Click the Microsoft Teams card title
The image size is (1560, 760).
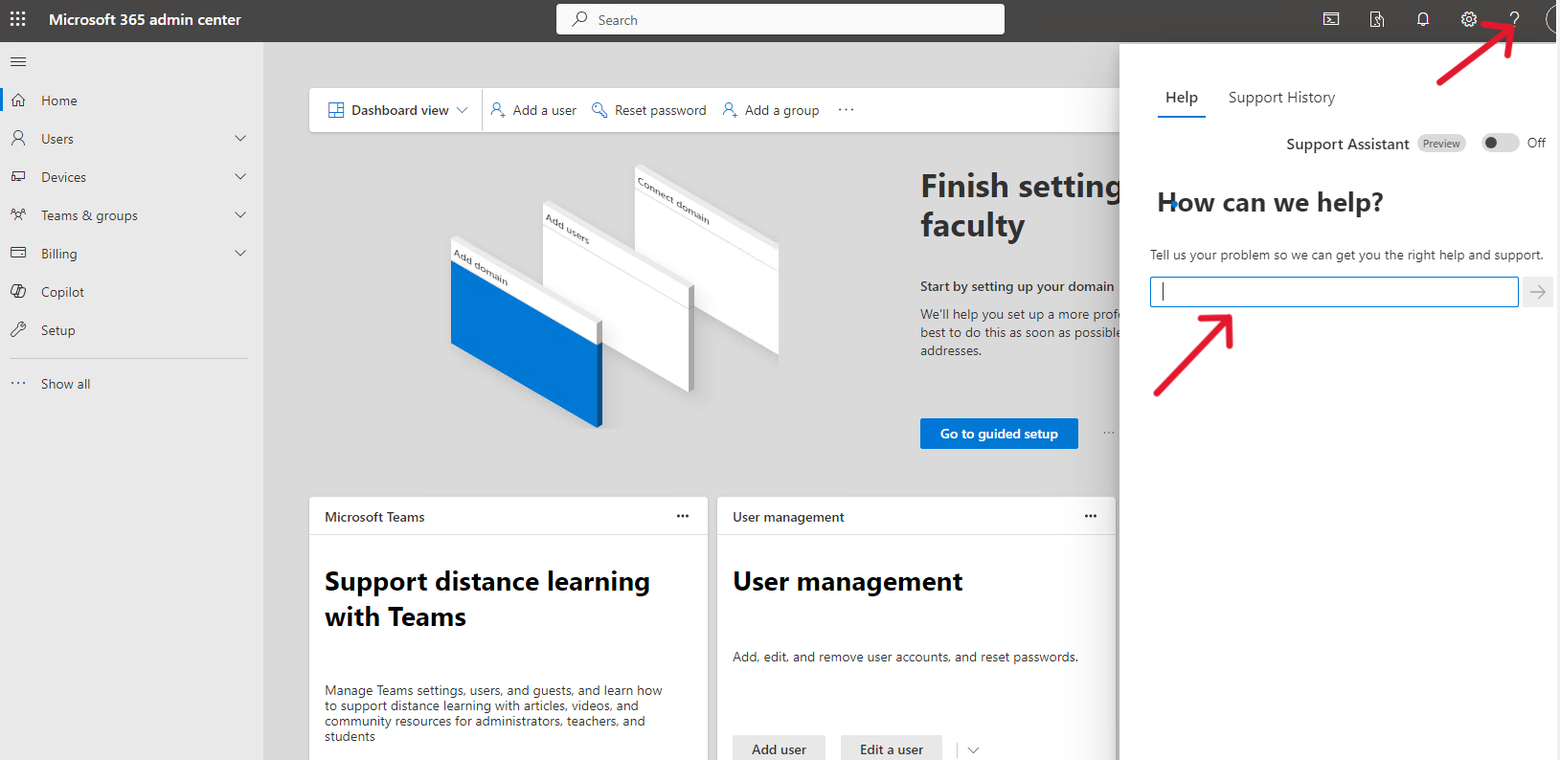pyautogui.click(x=374, y=517)
